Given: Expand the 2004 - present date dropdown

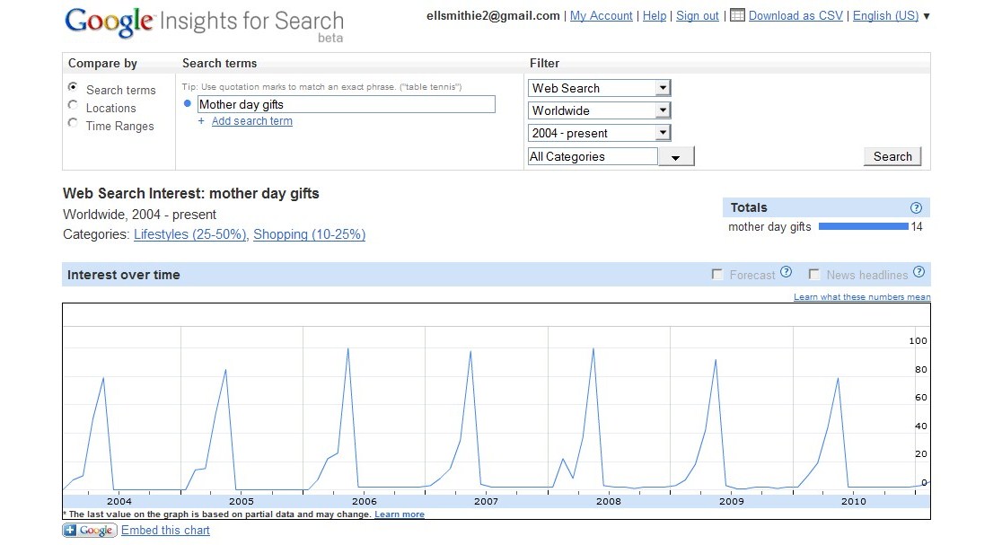Looking at the screenshot, I should 663,133.
